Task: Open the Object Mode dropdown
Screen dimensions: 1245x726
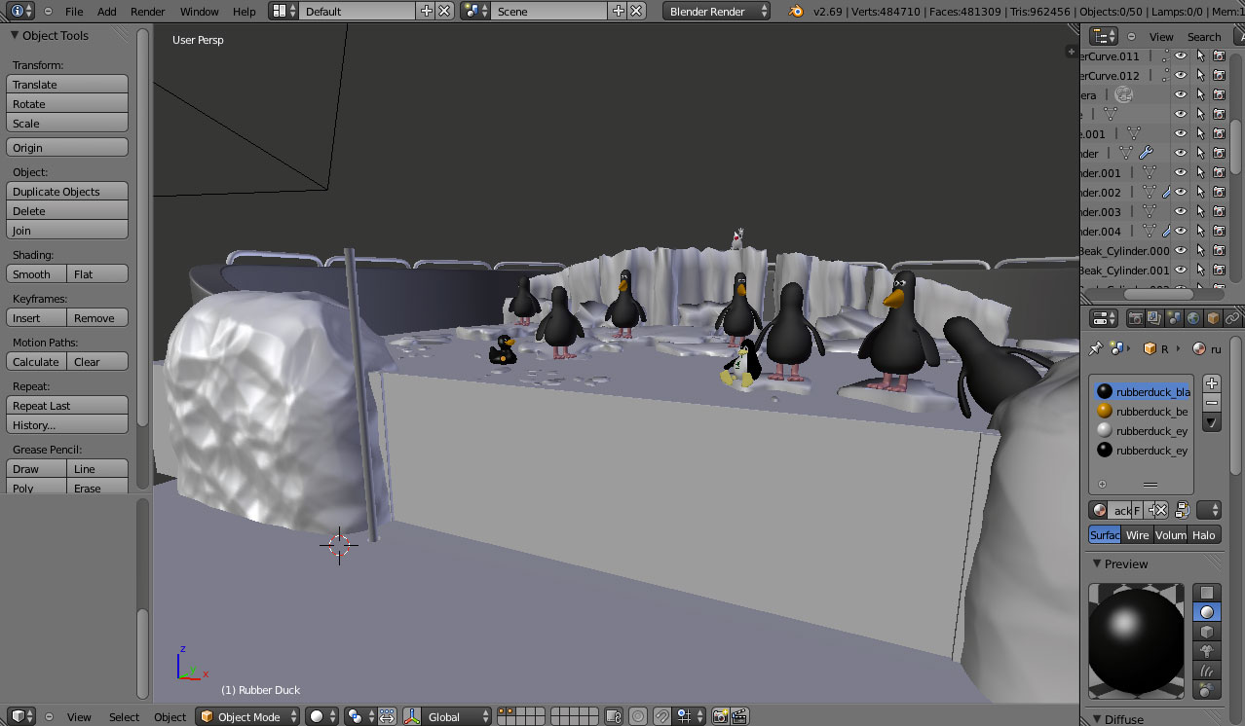Action: pyautogui.click(x=247, y=717)
